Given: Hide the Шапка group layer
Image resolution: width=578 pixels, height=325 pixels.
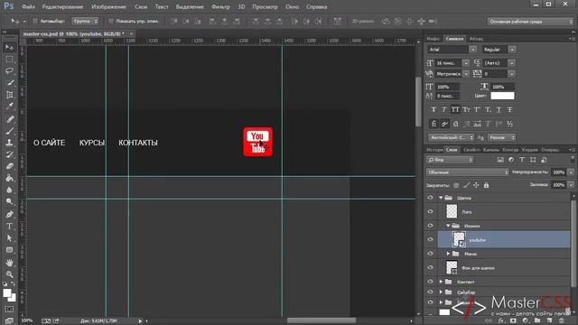Looking at the screenshot, I should coord(430,198).
